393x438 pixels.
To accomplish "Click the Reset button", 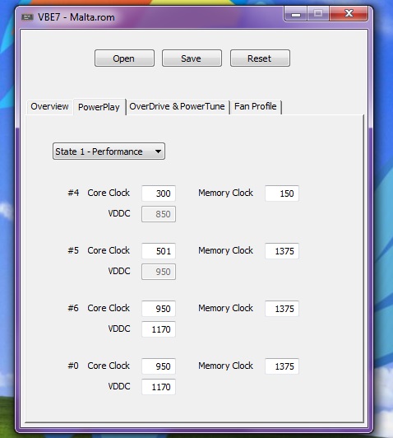I will (x=260, y=58).
